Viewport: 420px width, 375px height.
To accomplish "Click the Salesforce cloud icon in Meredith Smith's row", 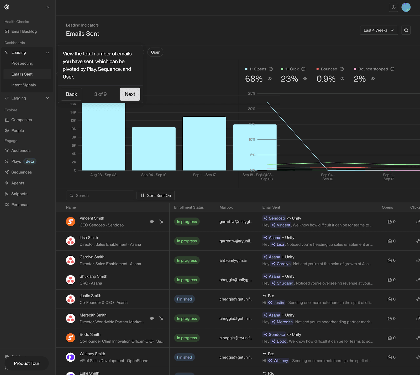I will (x=152, y=319).
